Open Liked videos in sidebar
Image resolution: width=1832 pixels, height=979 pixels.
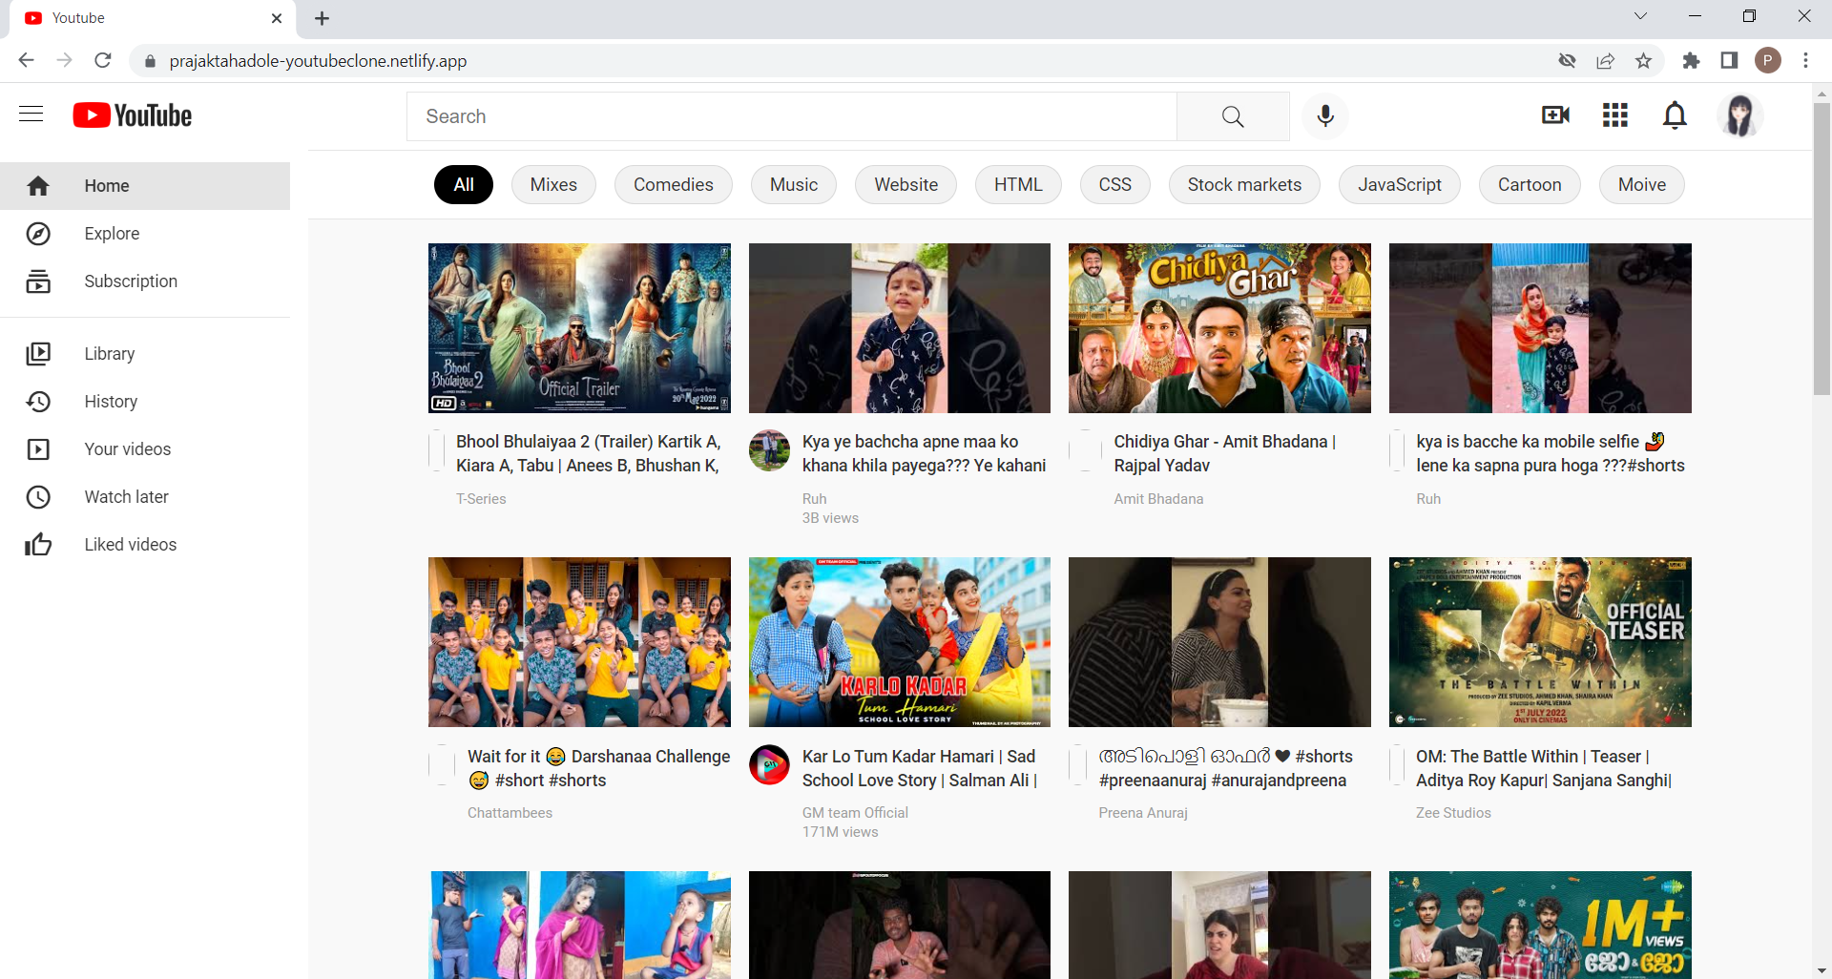click(130, 545)
